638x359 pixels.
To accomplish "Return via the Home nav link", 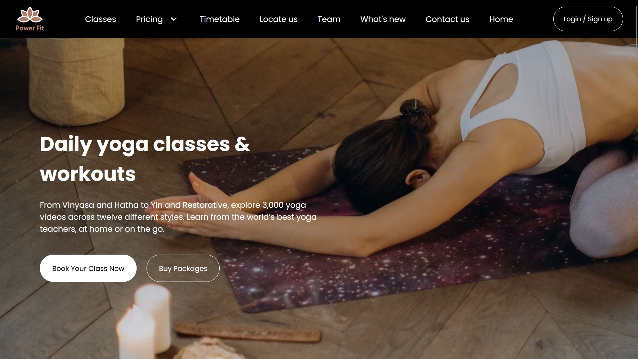I will [501, 19].
